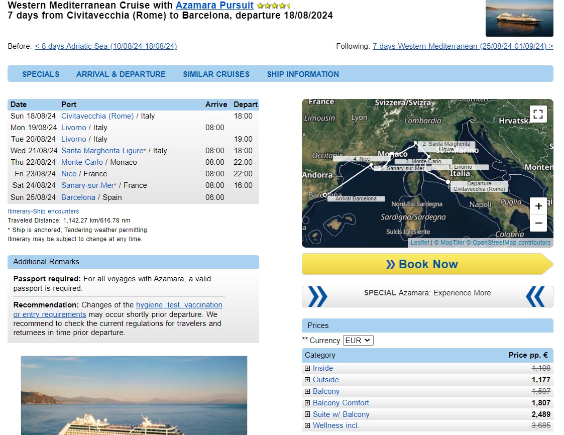Expand the Balcony Comfort price category
Screen dimensions: 564x435
click(307, 403)
